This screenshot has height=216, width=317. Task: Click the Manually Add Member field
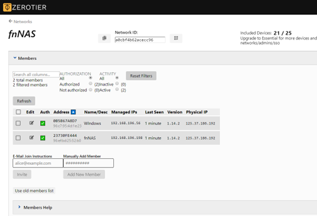(88, 163)
